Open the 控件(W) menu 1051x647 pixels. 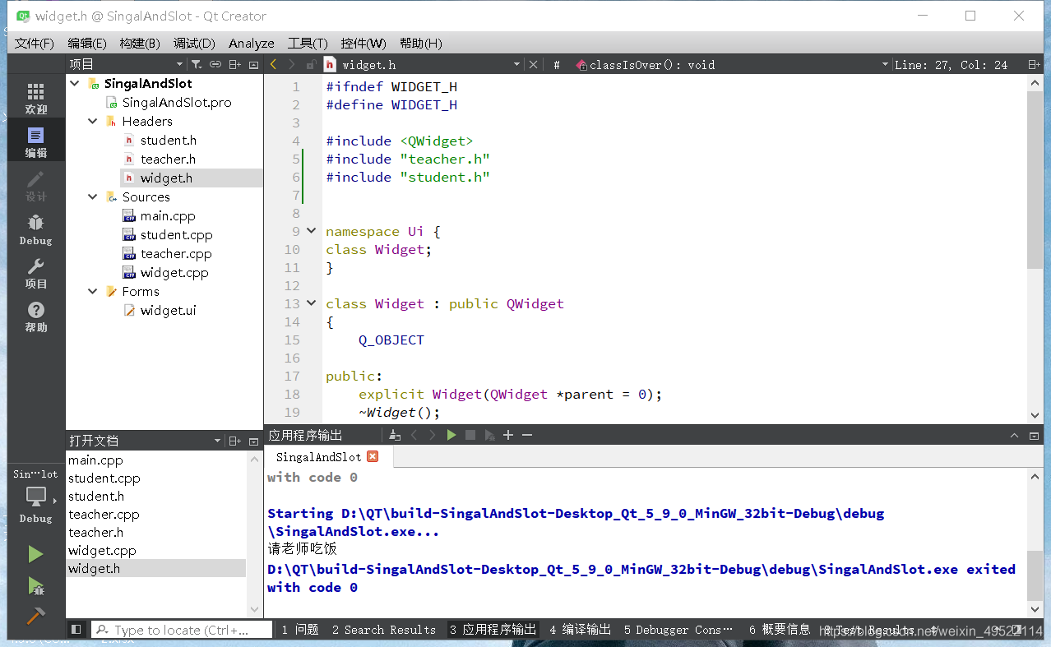(x=363, y=43)
